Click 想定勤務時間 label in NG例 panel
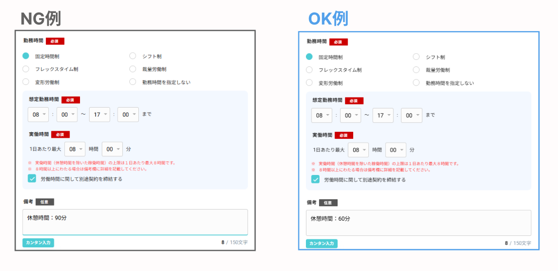The width and height of the screenshot is (558, 271). (x=44, y=100)
